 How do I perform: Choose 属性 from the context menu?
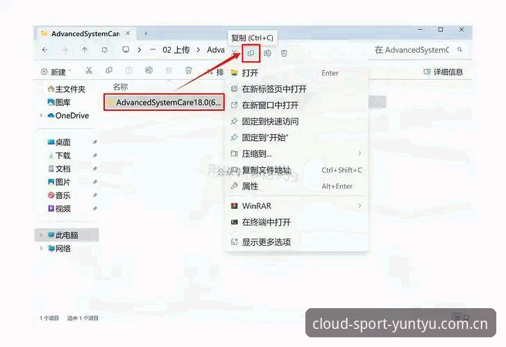[x=297, y=186]
